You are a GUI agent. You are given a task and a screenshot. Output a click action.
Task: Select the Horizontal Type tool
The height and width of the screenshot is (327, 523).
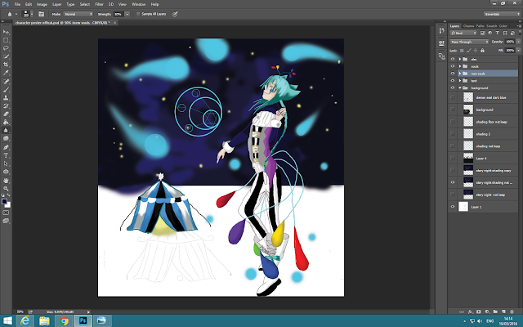6,155
